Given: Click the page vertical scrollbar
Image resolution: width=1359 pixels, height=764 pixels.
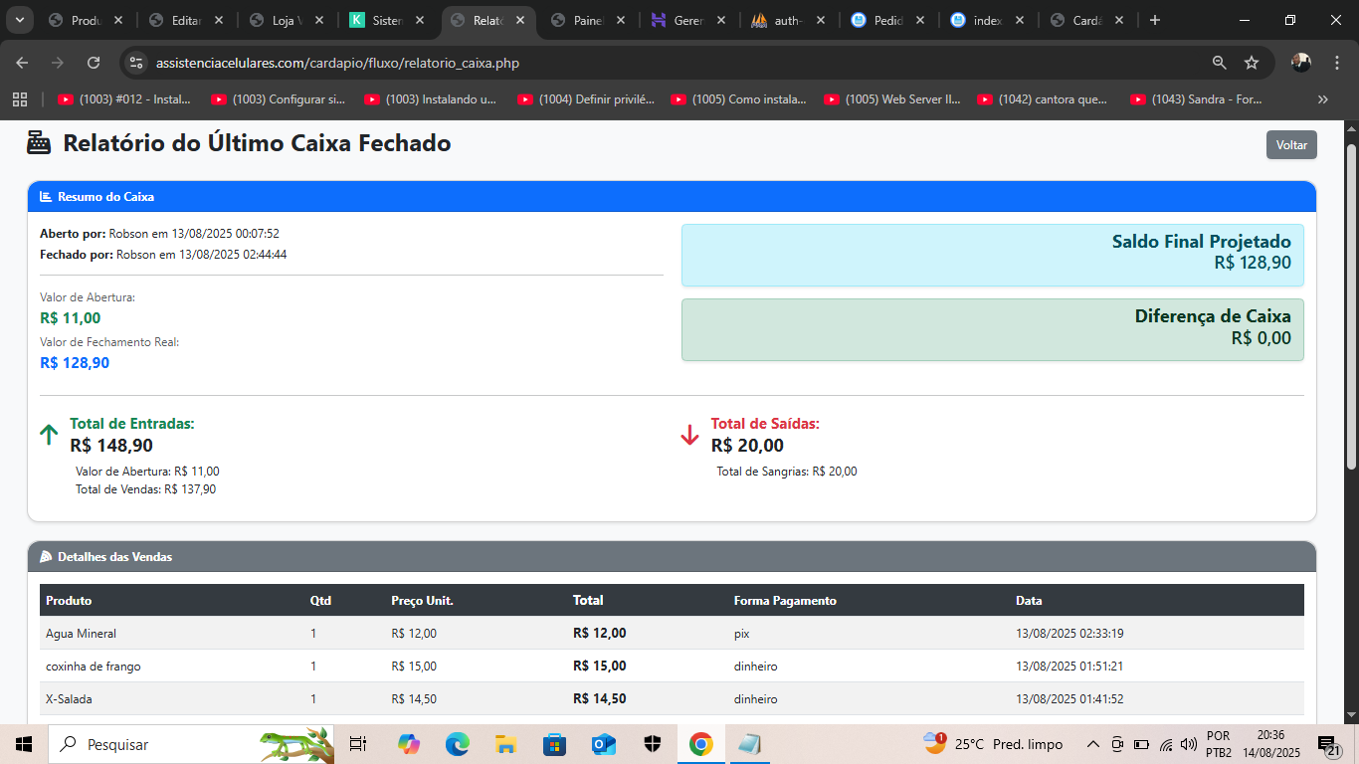Looking at the screenshot, I should [x=1351, y=306].
